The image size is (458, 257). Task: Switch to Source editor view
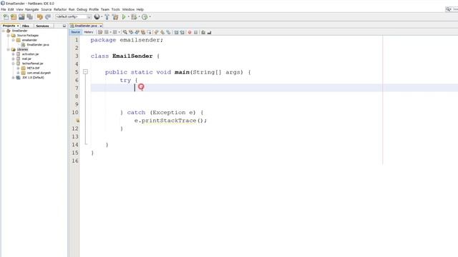tap(75, 32)
